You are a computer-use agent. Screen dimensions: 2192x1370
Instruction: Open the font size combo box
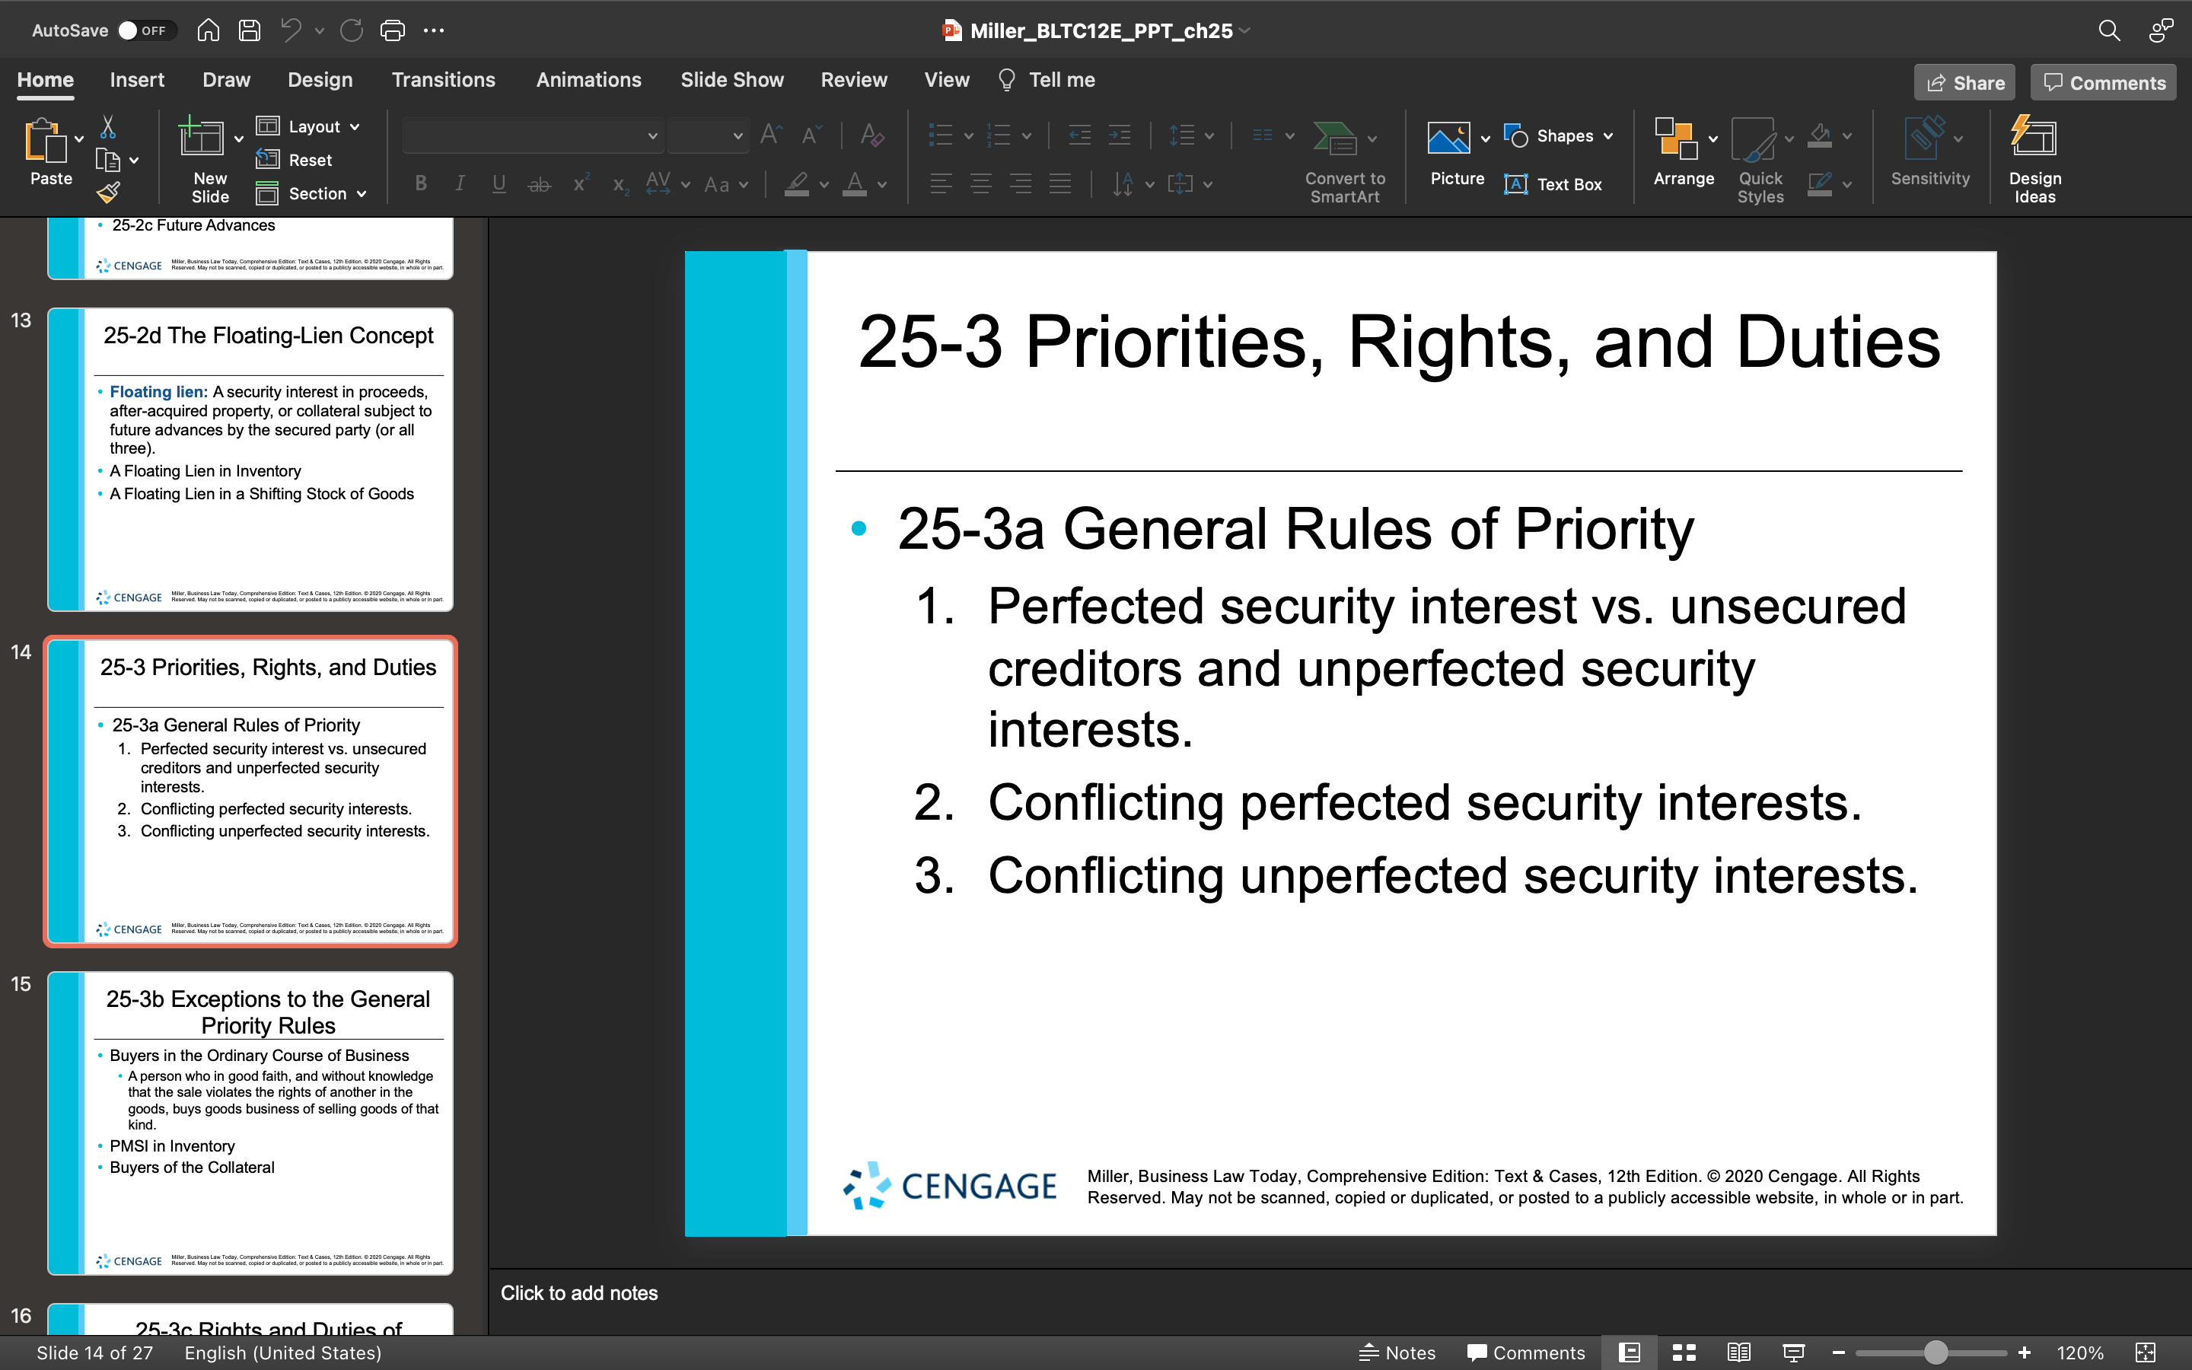[x=707, y=135]
